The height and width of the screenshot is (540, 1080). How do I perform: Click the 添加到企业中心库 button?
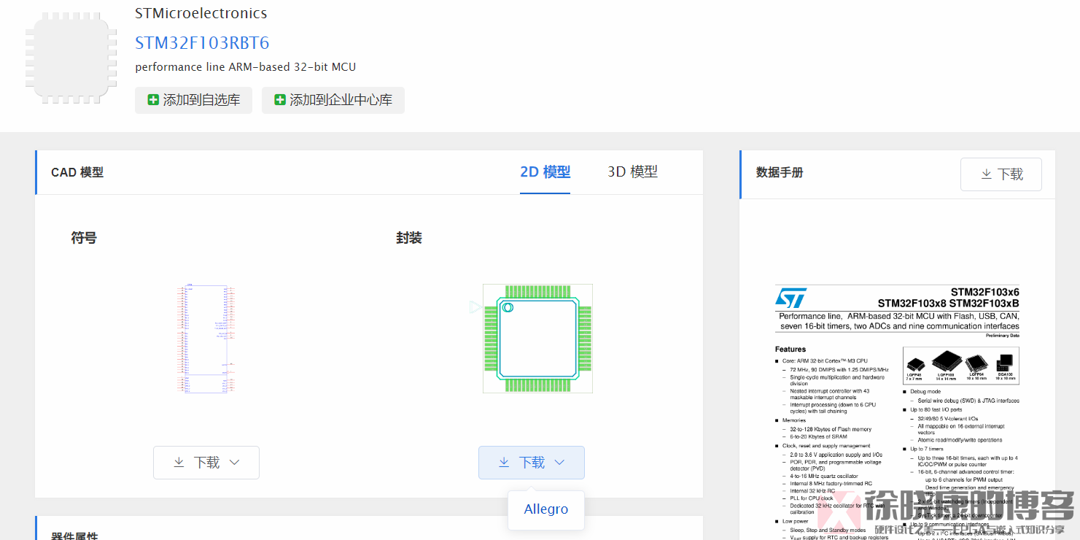point(333,100)
